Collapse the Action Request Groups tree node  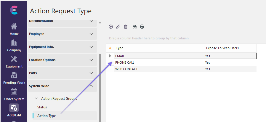[x=36, y=99]
